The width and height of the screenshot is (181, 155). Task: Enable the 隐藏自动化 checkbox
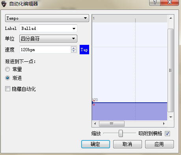pos(7,89)
